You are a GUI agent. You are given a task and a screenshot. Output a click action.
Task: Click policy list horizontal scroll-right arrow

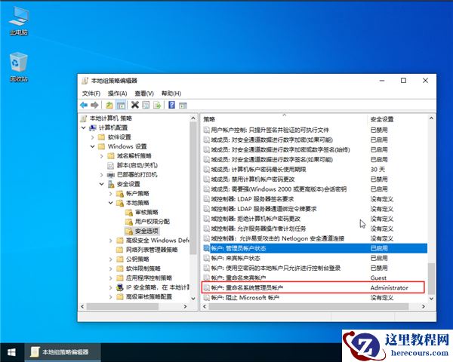424,306
